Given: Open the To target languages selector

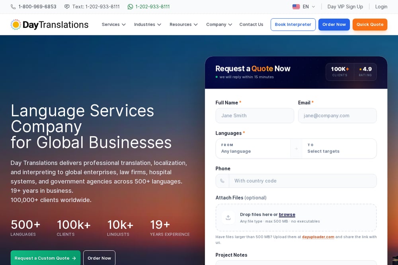Looking at the screenshot, I should tap(339, 149).
